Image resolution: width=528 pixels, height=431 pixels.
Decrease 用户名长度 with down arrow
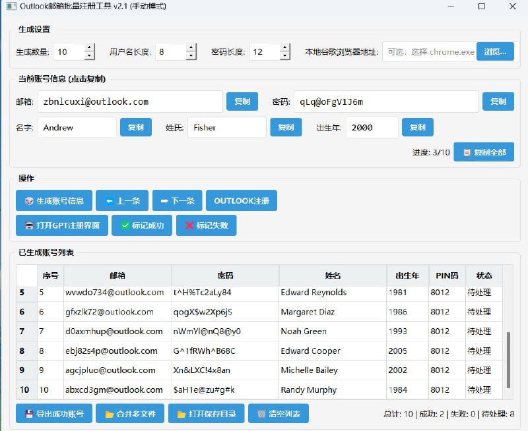(191, 56)
